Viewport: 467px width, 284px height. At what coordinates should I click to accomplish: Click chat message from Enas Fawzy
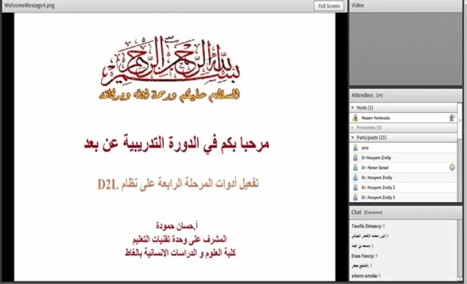point(364,256)
